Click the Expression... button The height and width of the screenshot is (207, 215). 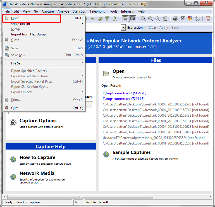pos(136,28)
